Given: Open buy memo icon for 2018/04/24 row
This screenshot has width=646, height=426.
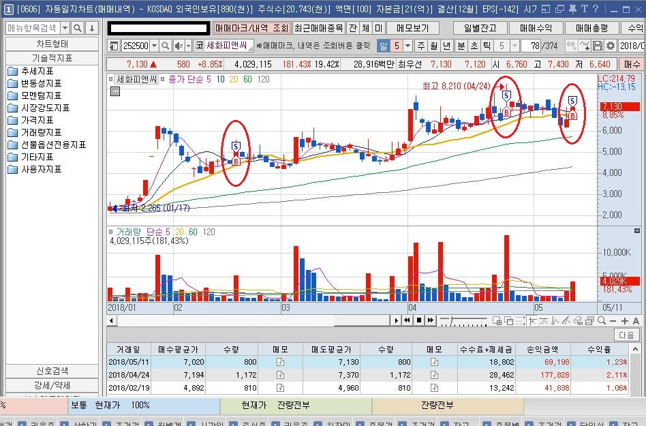Looking at the screenshot, I should [280, 374].
